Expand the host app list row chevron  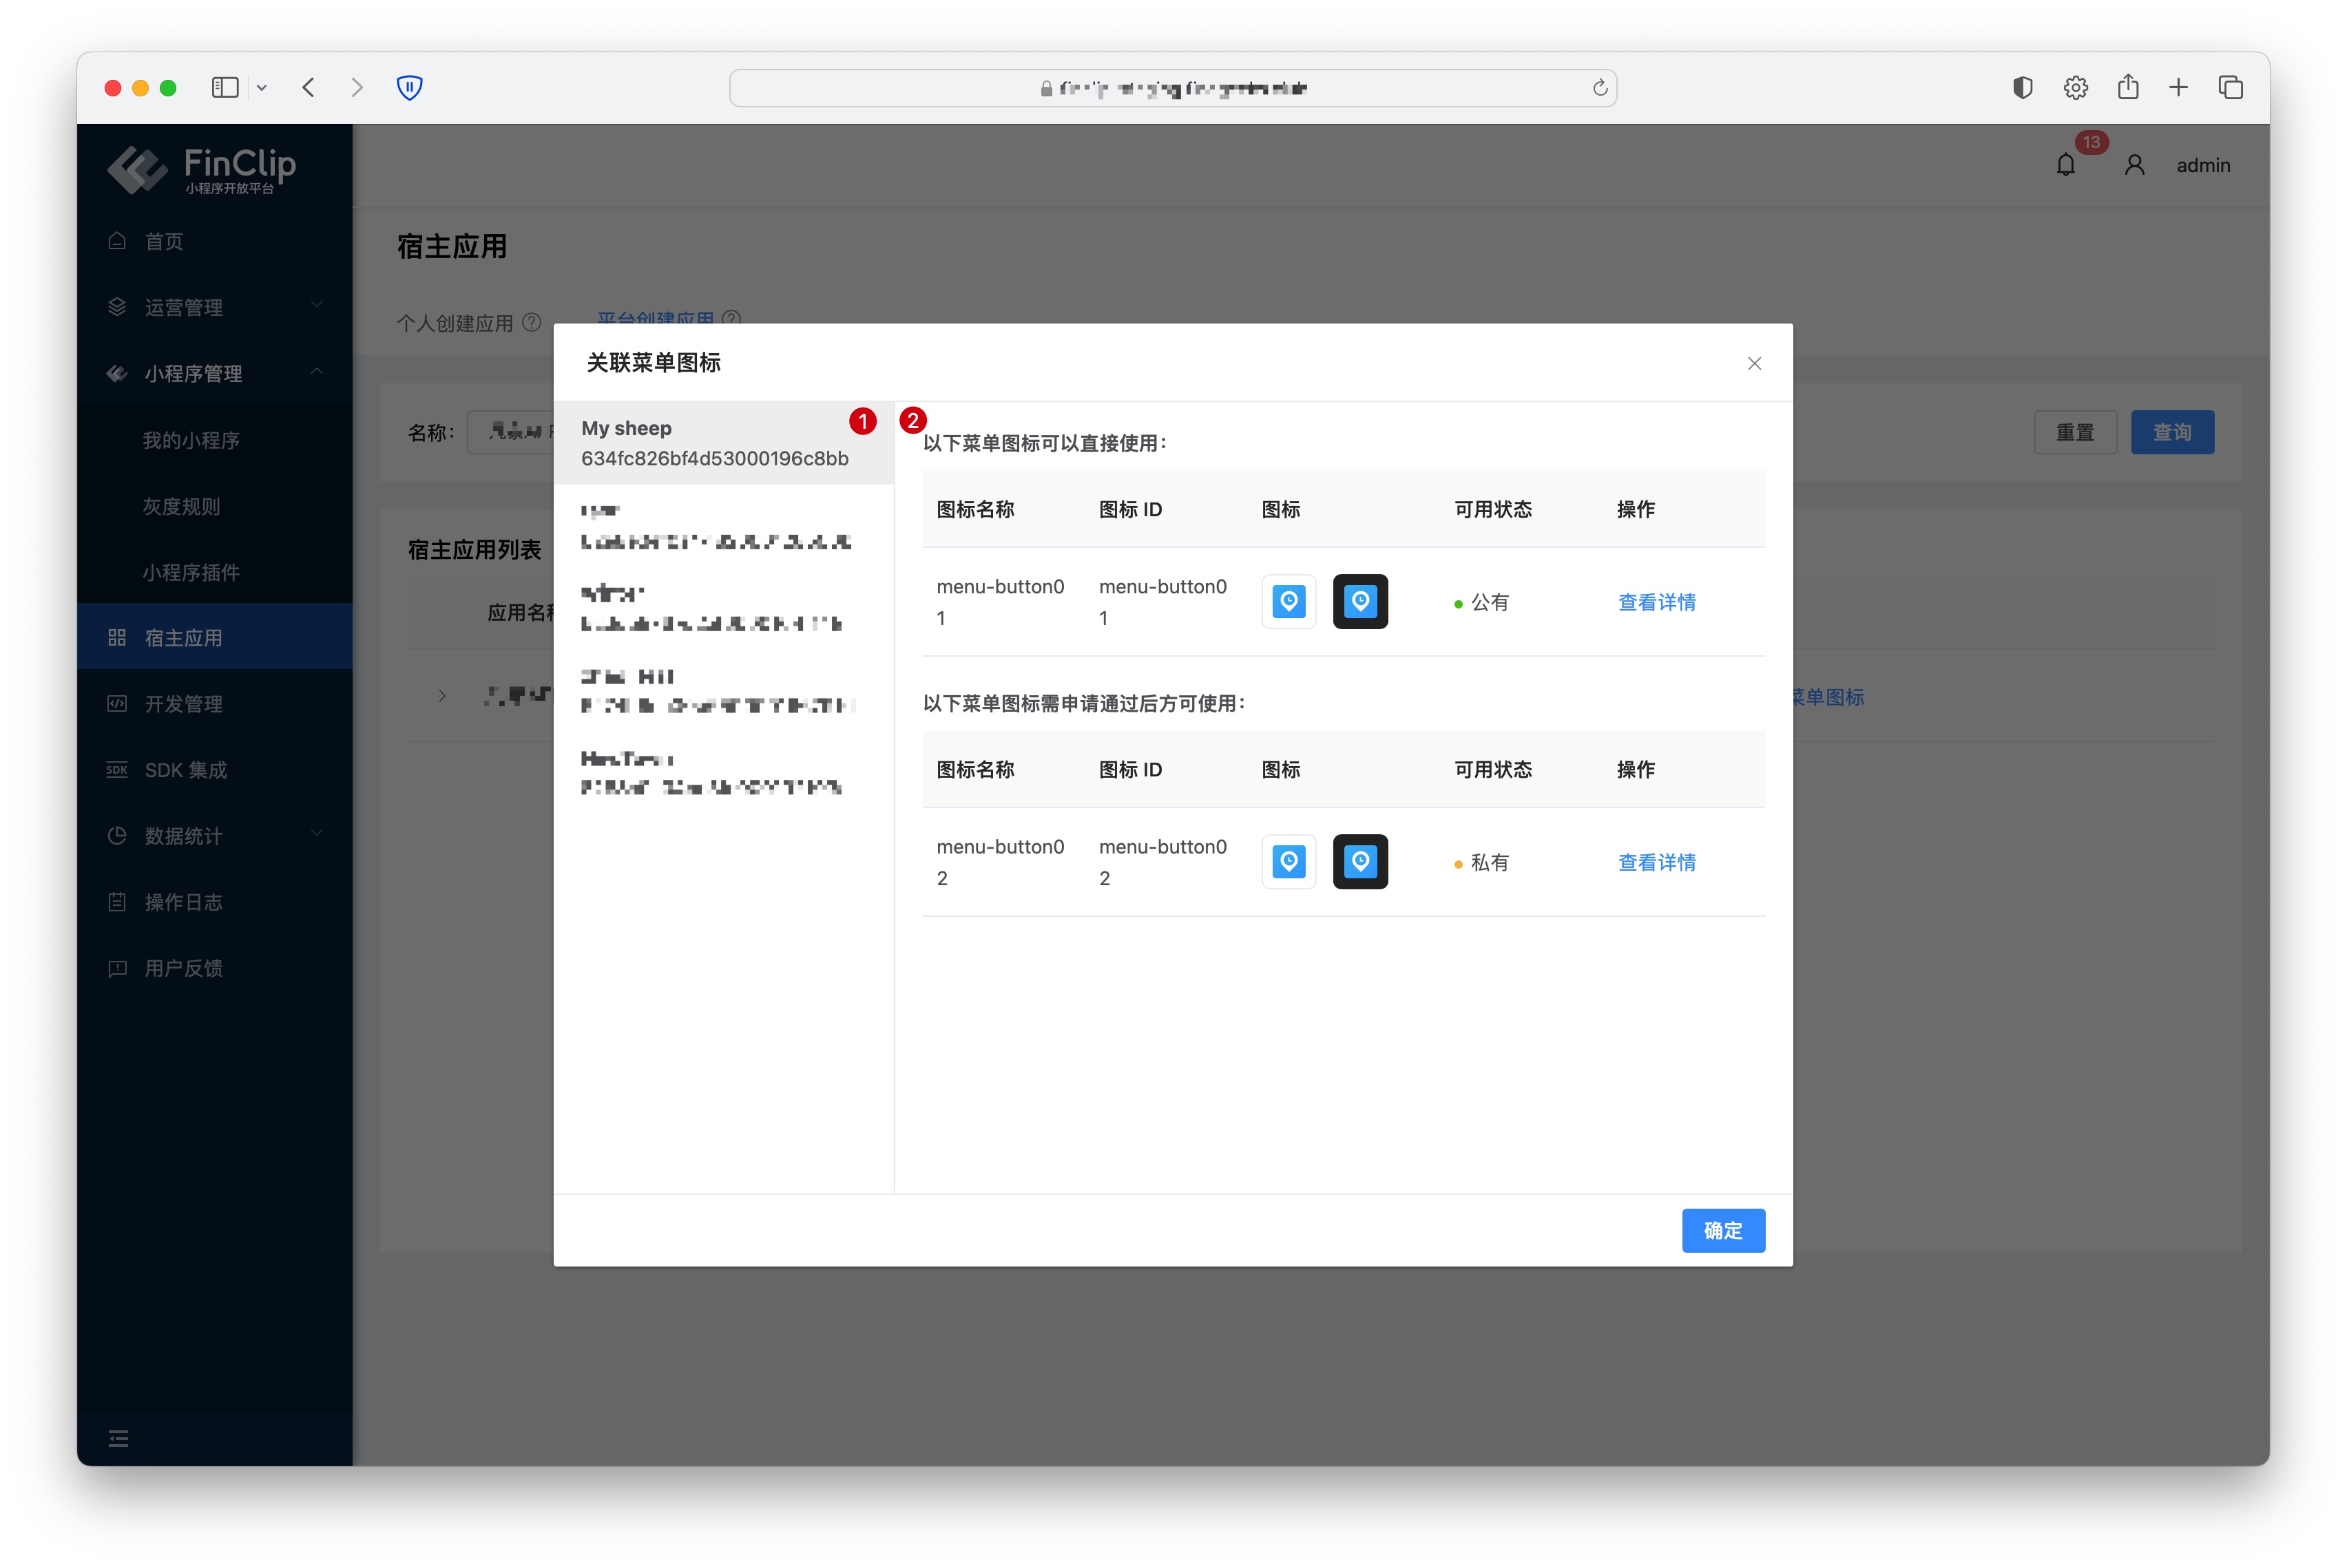point(442,696)
